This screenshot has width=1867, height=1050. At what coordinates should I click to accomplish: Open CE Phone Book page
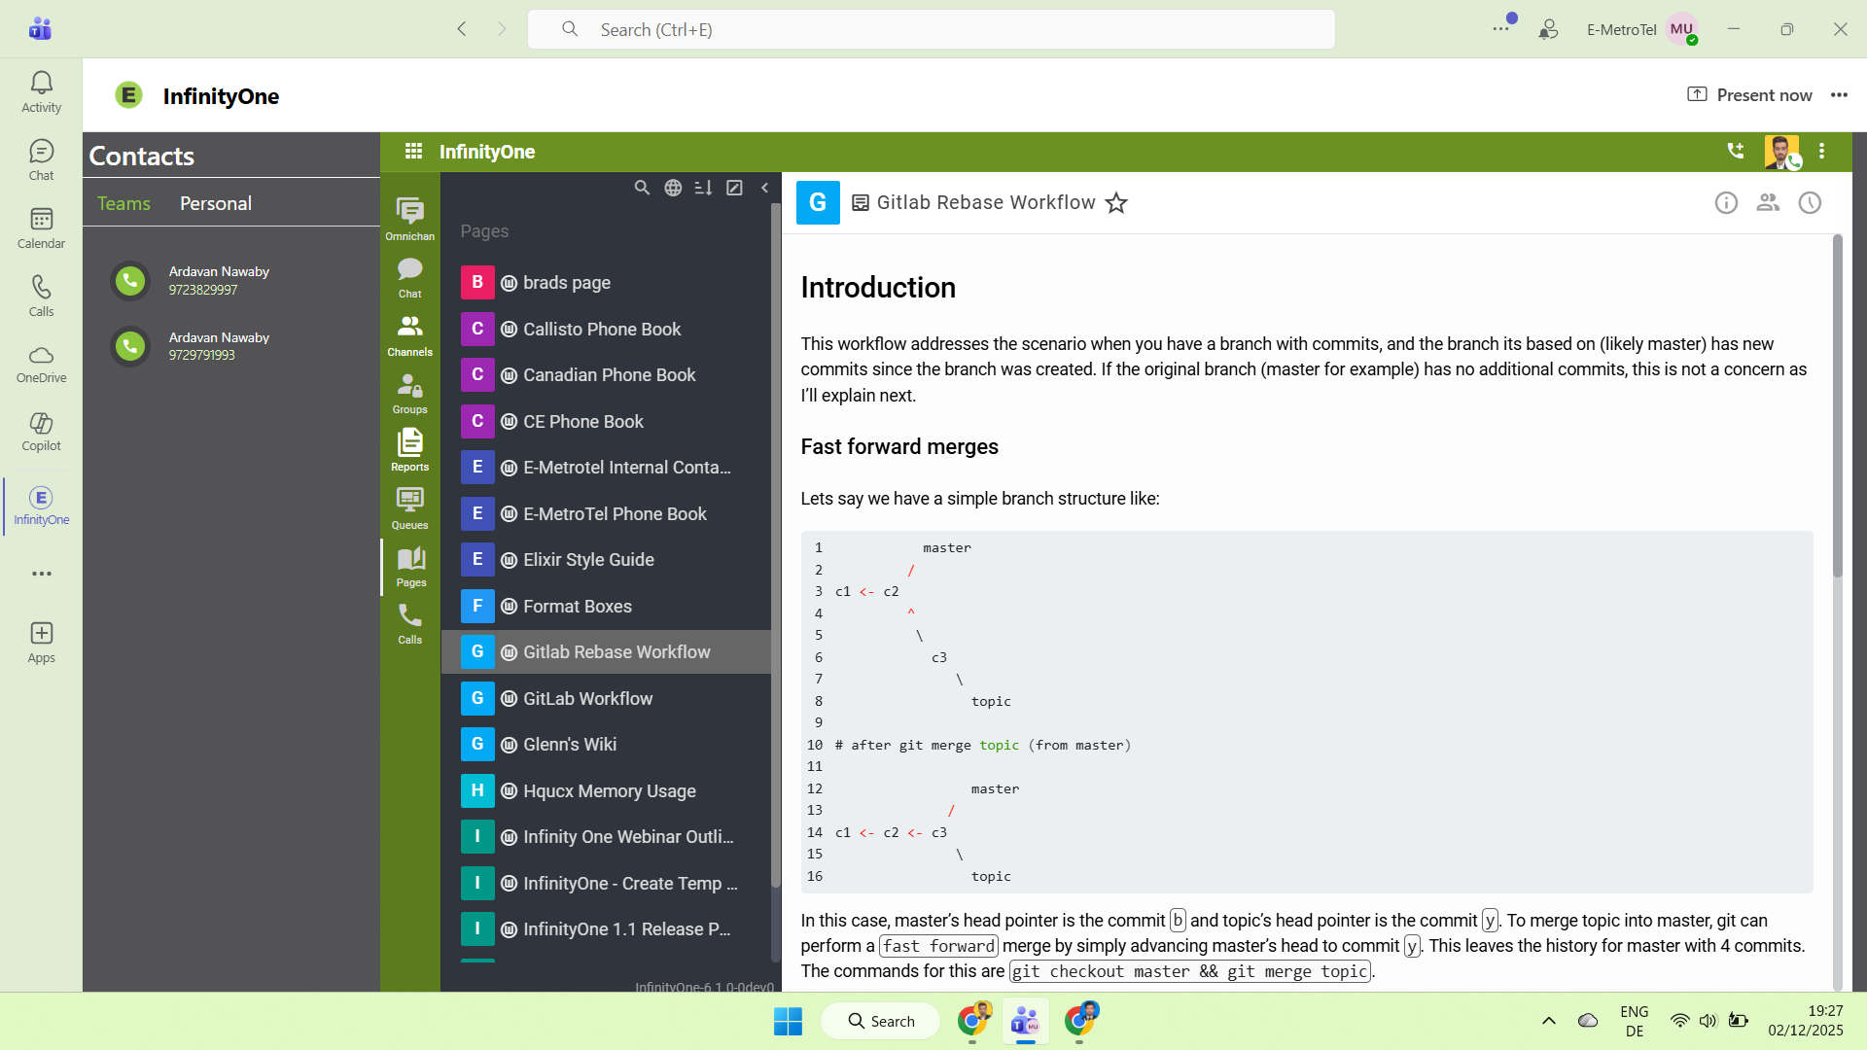click(606, 421)
